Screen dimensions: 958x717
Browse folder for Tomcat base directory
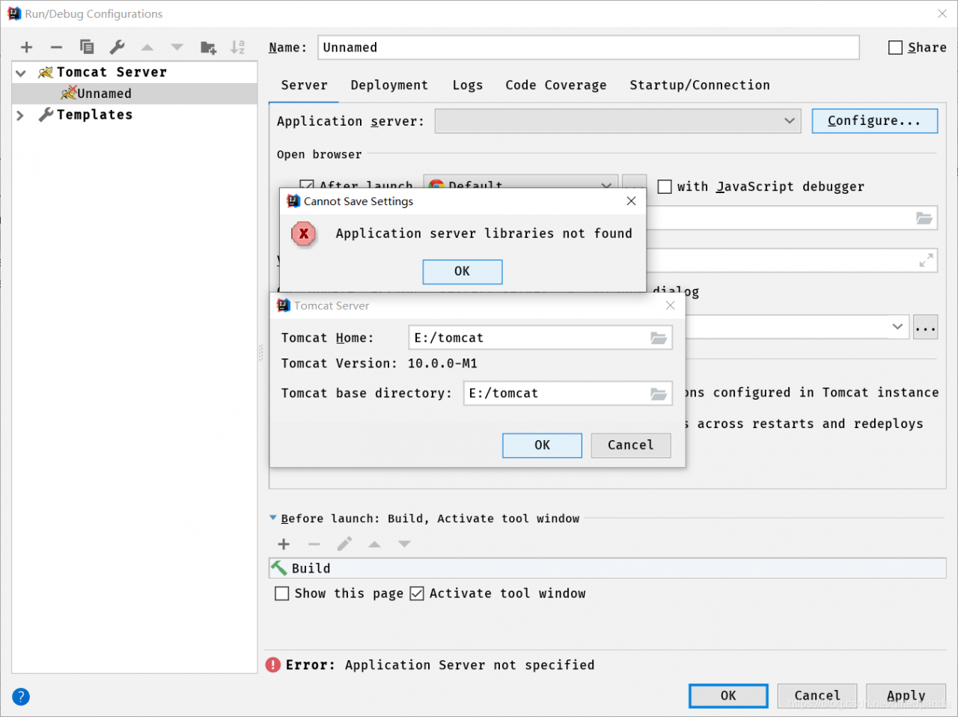coord(659,394)
